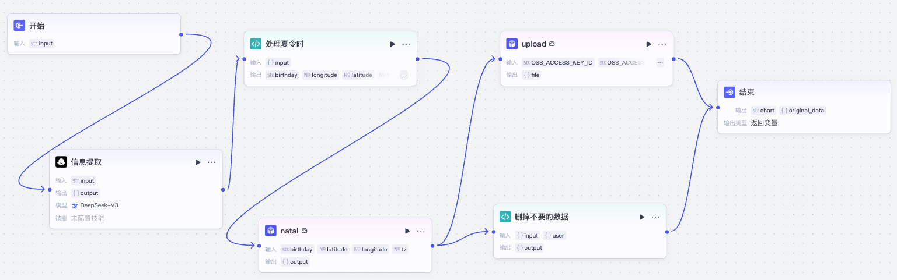
Task: Click the DeepSeek model logo icon
Action: [x=75, y=205]
